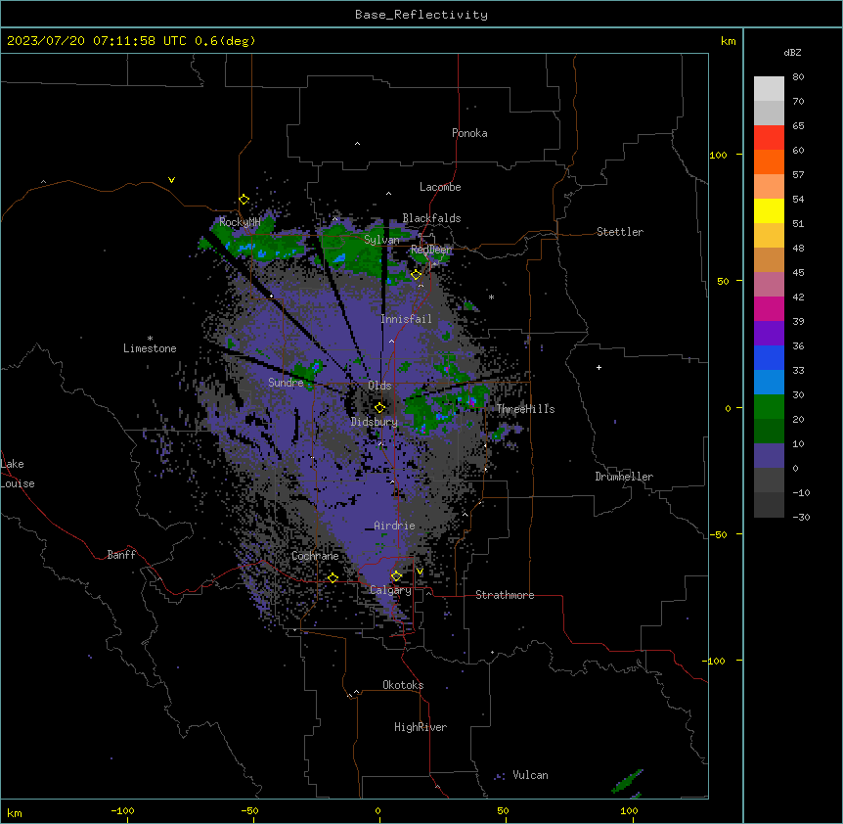Click the yellow diamond marker under Cochrane label
The image size is (843, 824).
333,578
